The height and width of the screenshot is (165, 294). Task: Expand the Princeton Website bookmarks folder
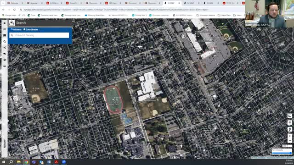pos(206,15)
